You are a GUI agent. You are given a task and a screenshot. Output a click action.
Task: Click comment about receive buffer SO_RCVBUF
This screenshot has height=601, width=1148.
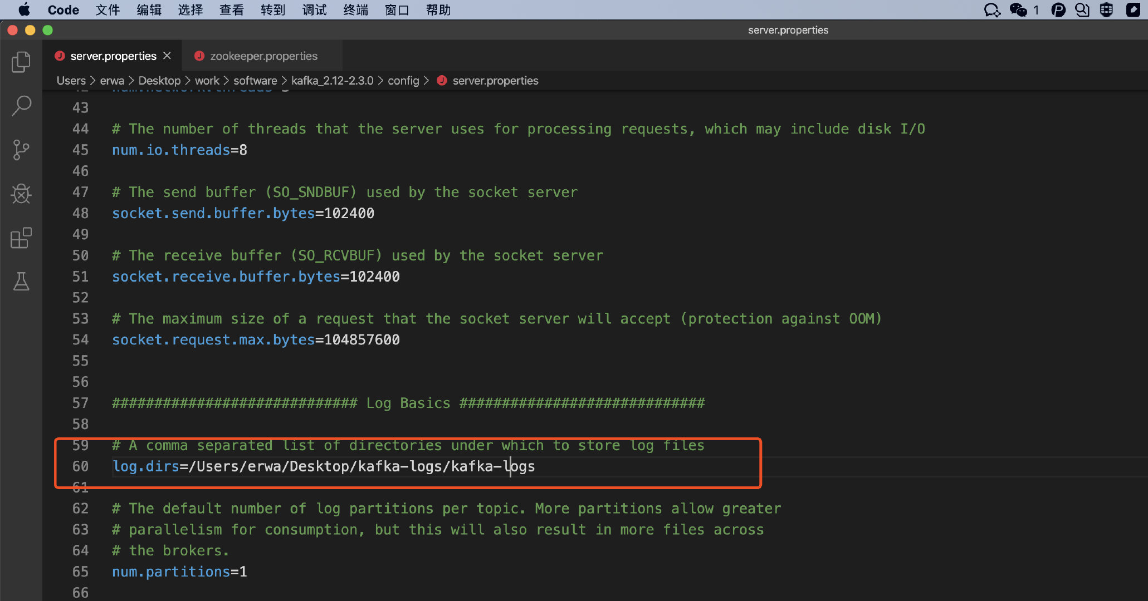pos(358,255)
